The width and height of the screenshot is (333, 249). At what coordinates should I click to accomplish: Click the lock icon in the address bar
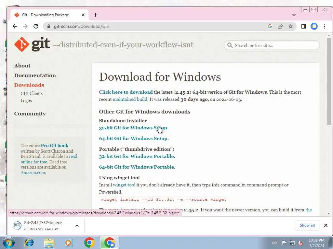coord(49,26)
